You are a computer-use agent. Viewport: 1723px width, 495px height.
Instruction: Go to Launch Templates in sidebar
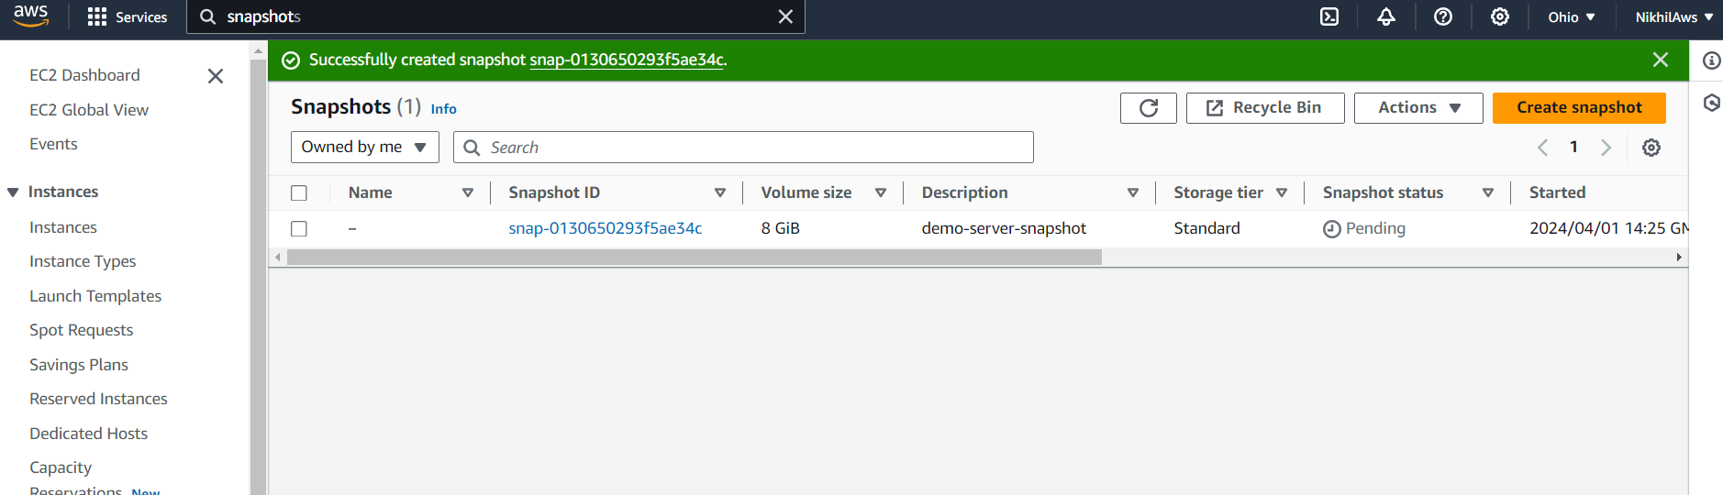pyautogui.click(x=95, y=296)
